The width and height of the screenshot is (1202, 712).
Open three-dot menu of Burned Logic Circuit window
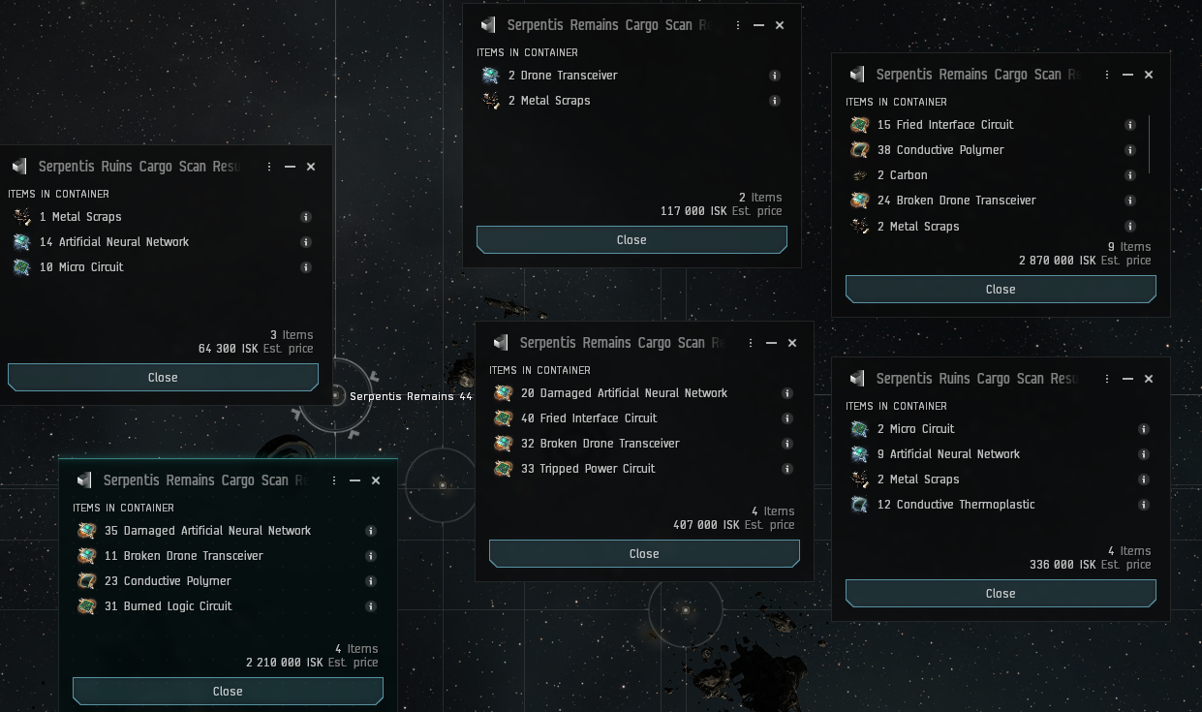[334, 480]
